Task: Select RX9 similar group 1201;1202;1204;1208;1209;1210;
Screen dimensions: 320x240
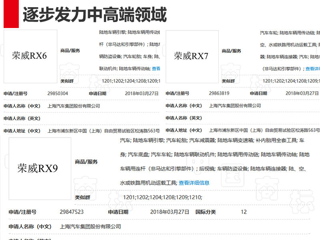Action: (163, 197)
